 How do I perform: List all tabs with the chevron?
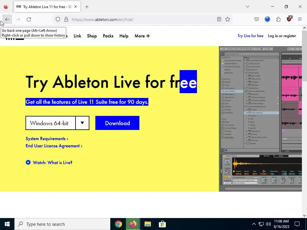[x=248, y=7]
